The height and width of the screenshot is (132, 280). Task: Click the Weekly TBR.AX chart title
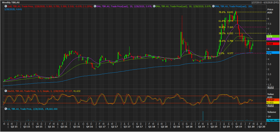click(x=11, y=3)
